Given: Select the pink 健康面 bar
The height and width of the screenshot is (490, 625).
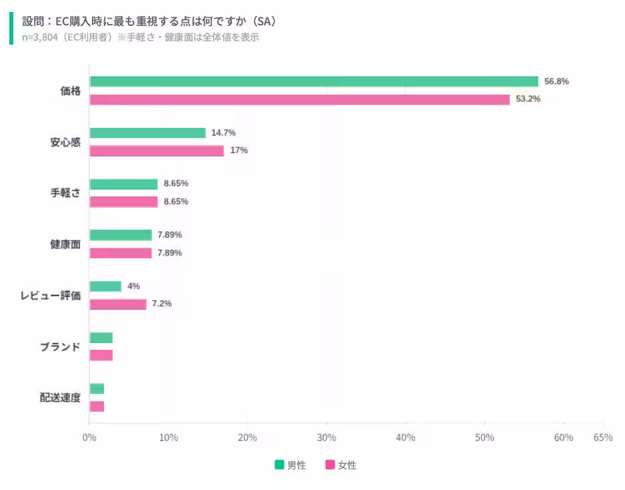Looking at the screenshot, I should [x=121, y=253].
